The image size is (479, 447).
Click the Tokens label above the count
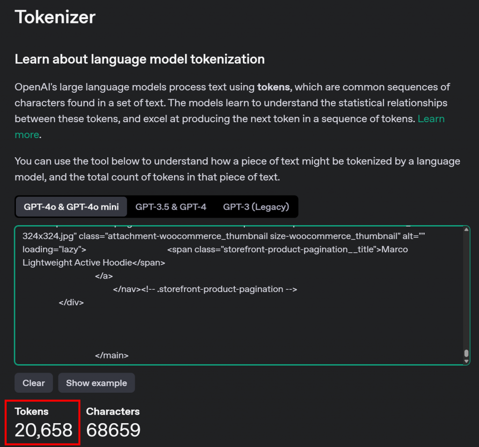[32, 411]
